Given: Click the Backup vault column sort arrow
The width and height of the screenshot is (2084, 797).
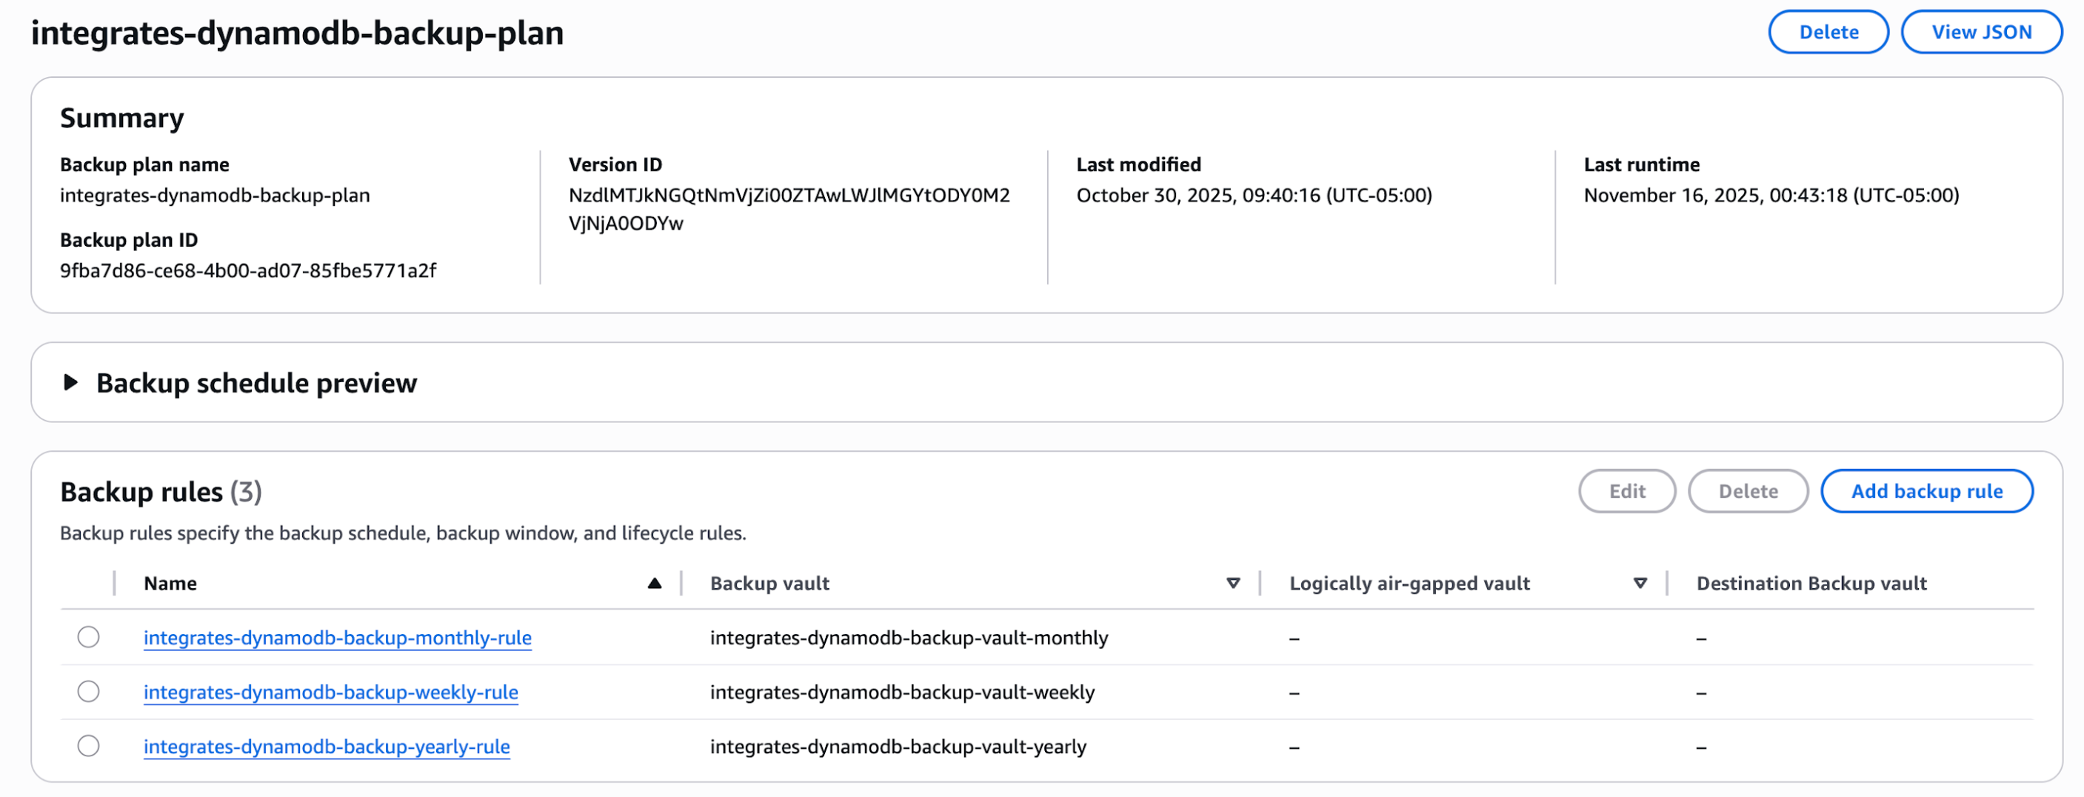Looking at the screenshot, I should (x=1233, y=584).
